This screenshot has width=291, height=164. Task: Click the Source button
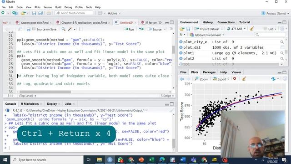[x=155, y=29]
